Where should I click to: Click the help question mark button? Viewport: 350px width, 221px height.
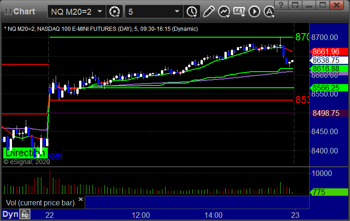pyautogui.click(x=281, y=5)
